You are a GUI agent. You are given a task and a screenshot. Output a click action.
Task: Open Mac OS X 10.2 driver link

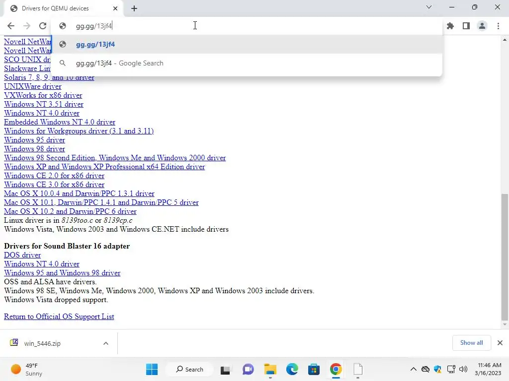coord(70,211)
